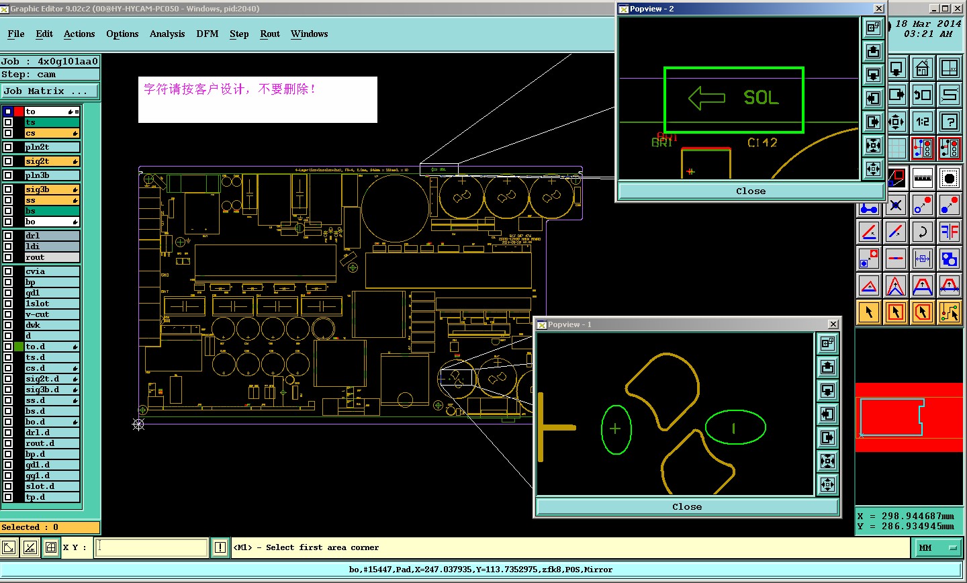The image size is (967, 583).
Task: Toggle checkbox for the drl layer
Action: pyautogui.click(x=8, y=236)
